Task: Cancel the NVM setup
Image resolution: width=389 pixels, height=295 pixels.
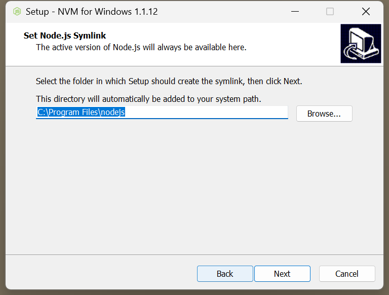Action: [347, 274]
